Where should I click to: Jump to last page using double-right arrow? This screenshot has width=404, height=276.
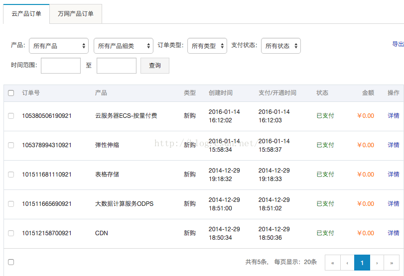pos(392,263)
